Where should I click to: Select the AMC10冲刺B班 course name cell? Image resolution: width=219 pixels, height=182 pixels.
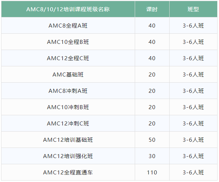click(x=68, y=107)
